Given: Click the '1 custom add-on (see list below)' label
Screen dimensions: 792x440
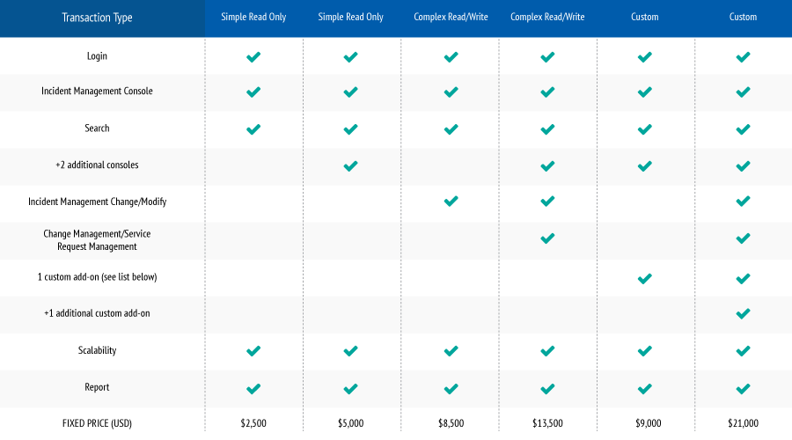Looking at the screenshot, I should pos(97,277).
